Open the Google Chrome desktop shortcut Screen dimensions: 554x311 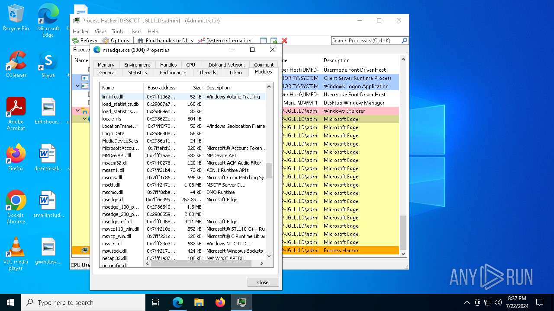[16, 207]
